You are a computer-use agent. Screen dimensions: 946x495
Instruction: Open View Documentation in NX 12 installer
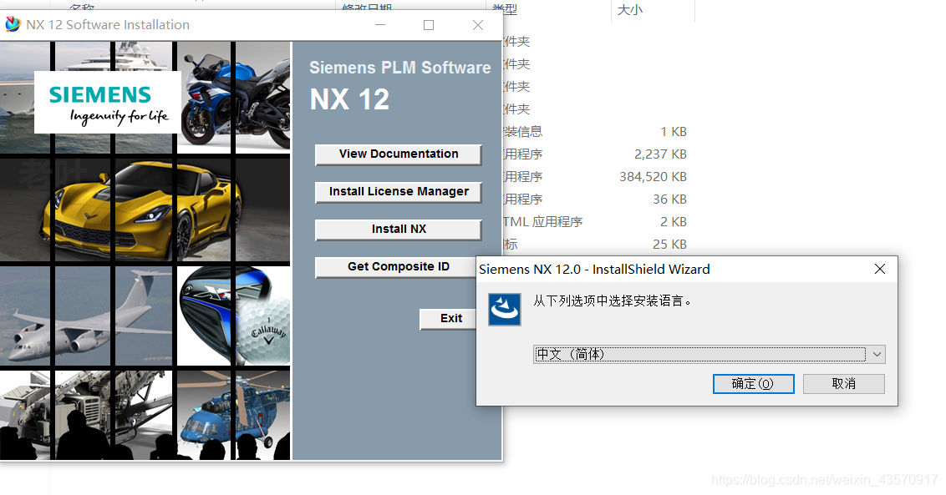click(x=398, y=154)
